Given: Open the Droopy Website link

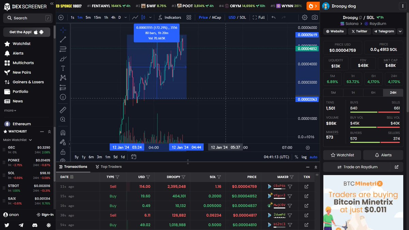Looking at the screenshot, I should (335, 31).
